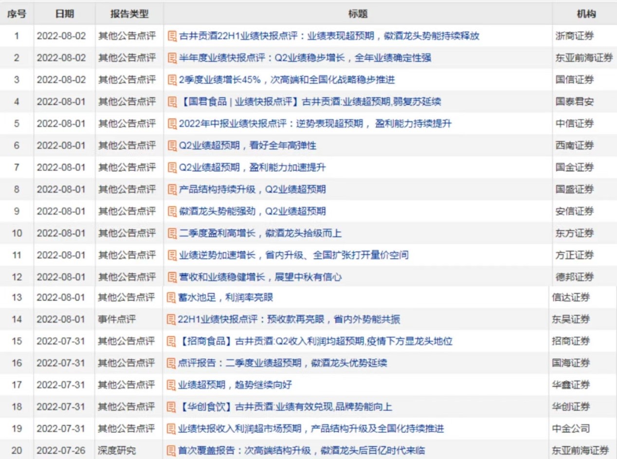
Task: Click the 标题 column header
Action: coord(358,14)
